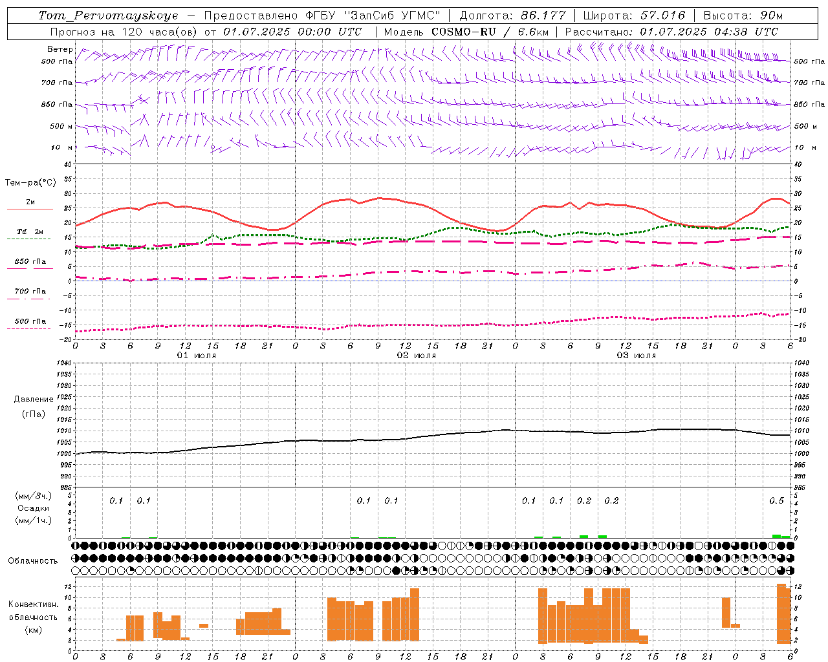Screen dimensions: 828x662
Task: Click the 700 гПа temperature legend entry
Action: 30,292
